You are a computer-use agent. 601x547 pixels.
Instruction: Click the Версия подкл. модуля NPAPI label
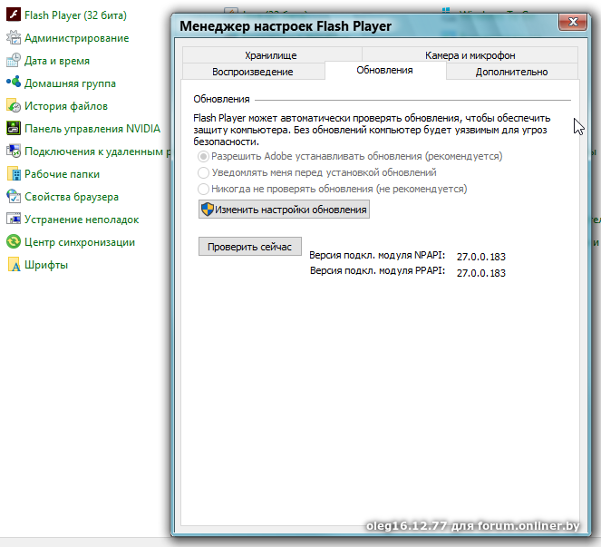pos(377,255)
